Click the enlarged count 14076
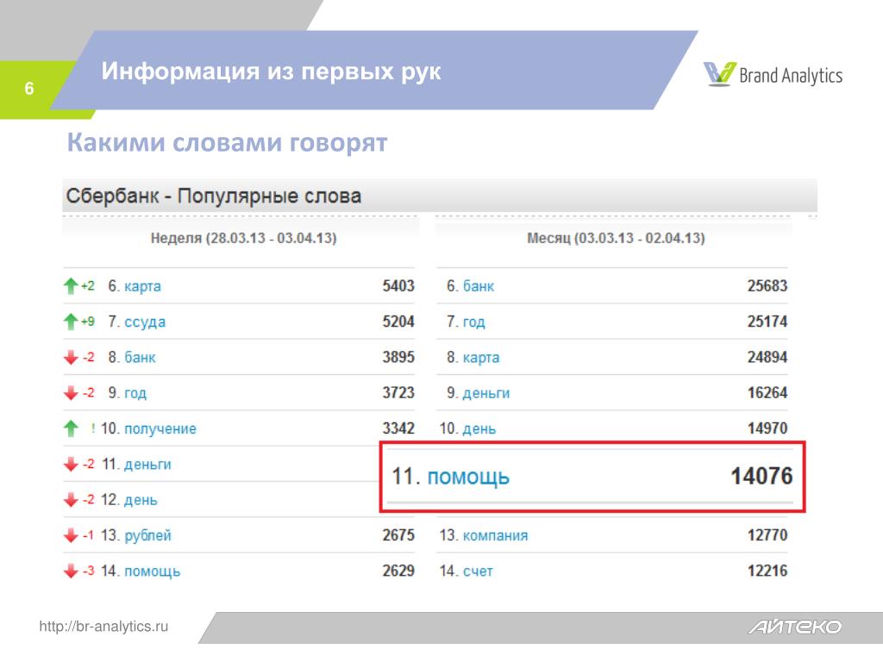The width and height of the screenshot is (883, 662). [761, 476]
